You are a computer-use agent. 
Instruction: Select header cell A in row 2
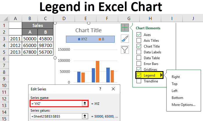click(30, 32)
